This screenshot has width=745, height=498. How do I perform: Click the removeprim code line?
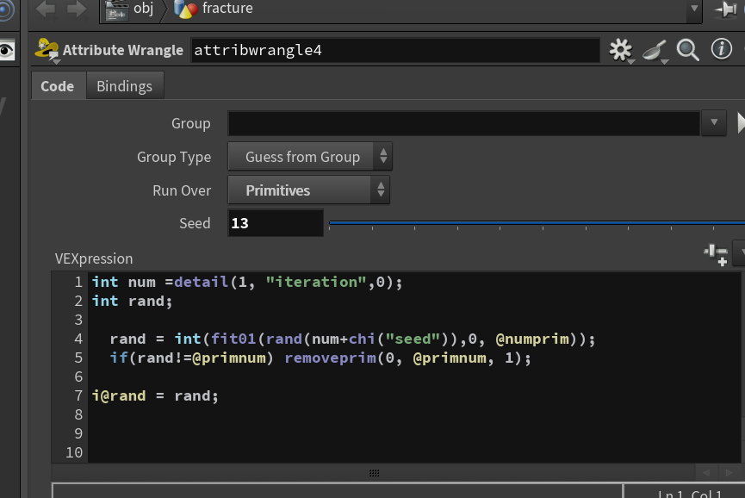(x=320, y=358)
